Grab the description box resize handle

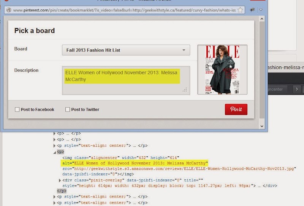click(x=185, y=90)
